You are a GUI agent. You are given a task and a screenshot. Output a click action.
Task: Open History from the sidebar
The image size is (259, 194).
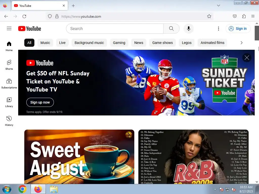coord(9,121)
